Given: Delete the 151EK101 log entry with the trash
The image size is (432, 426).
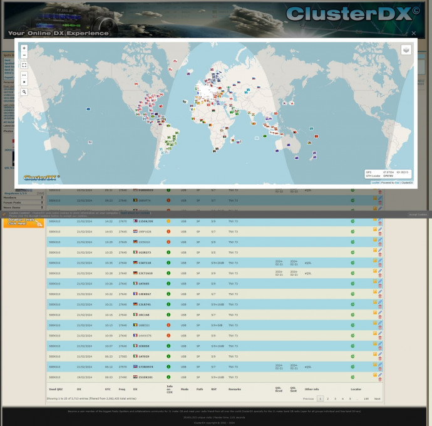Looking at the screenshot, I should tap(380, 380).
